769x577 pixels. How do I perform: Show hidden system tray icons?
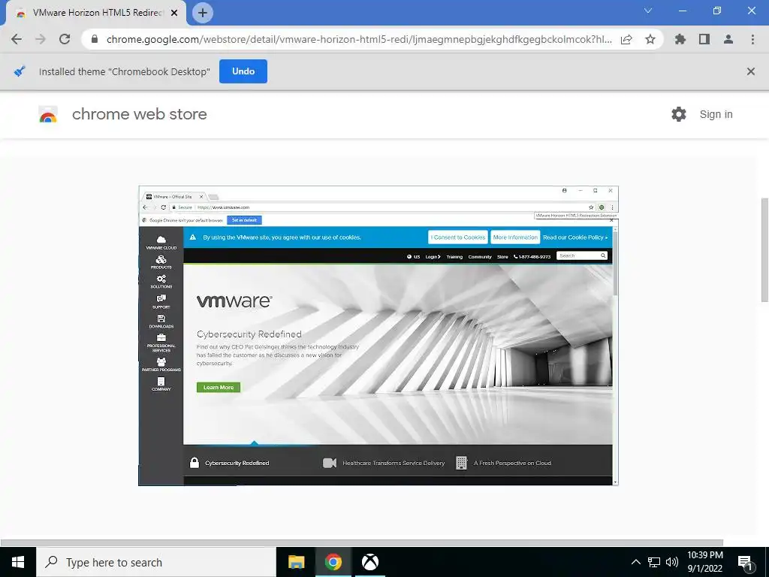coord(635,562)
